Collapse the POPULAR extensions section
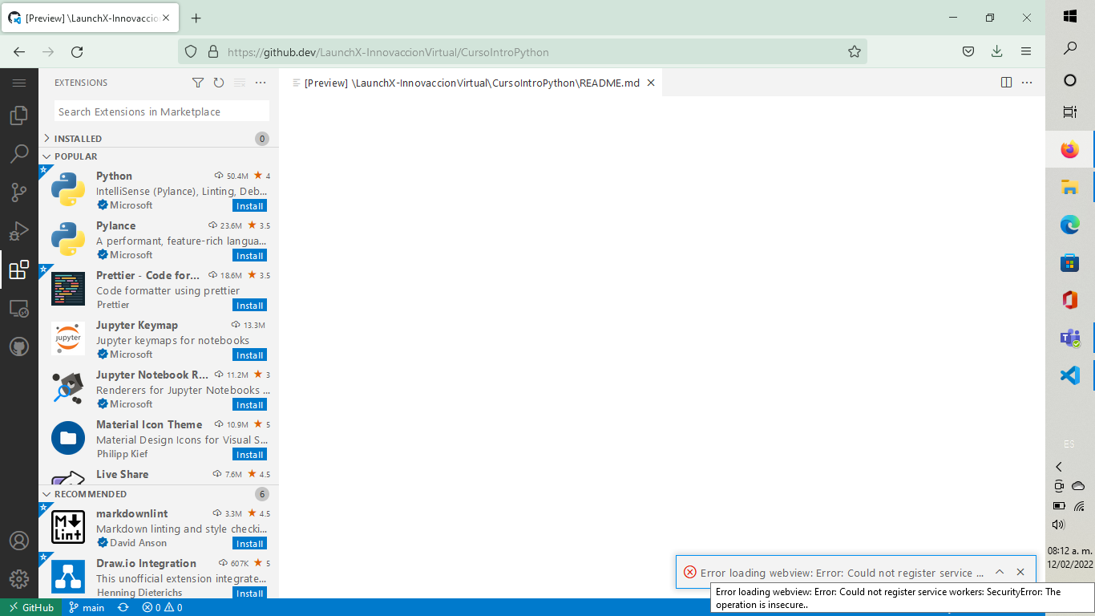 click(x=159, y=156)
